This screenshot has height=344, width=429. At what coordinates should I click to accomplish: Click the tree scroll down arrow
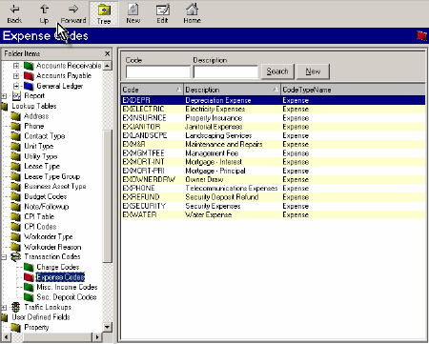(108, 327)
